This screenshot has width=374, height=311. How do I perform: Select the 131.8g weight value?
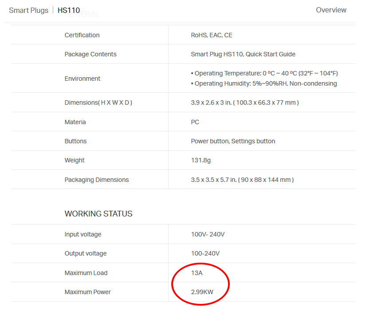click(x=201, y=160)
